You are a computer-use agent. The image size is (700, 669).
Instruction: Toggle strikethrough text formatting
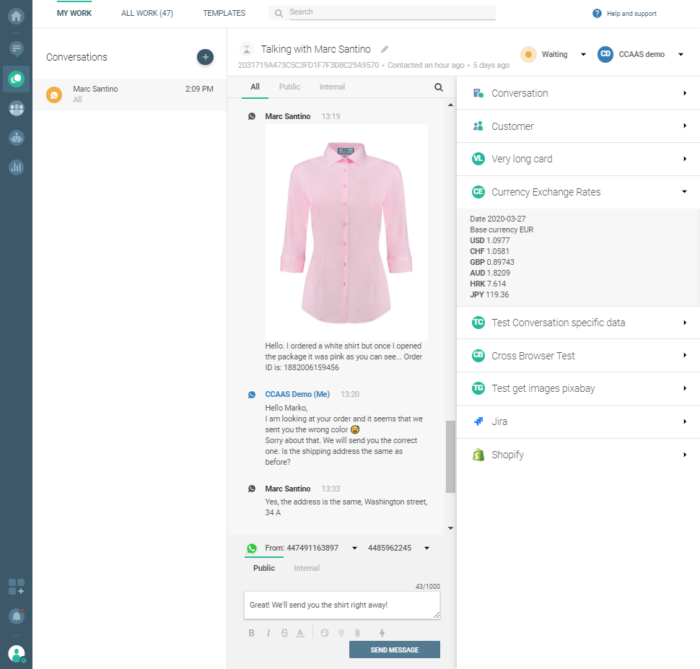click(284, 633)
